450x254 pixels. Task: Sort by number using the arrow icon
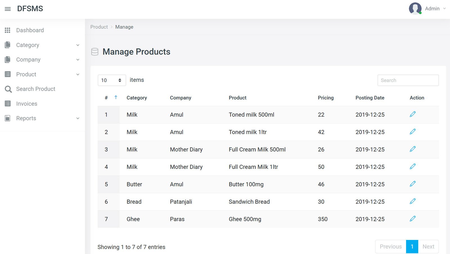pyautogui.click(x=116, y=97)
